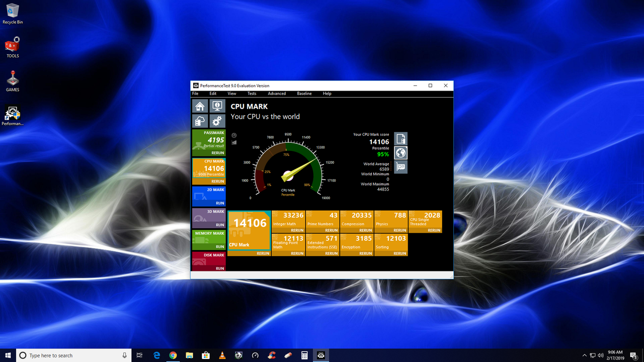The image size is (644, 362).
Task: Click RERUN under Sorting
Action: [x=400, y=253]
